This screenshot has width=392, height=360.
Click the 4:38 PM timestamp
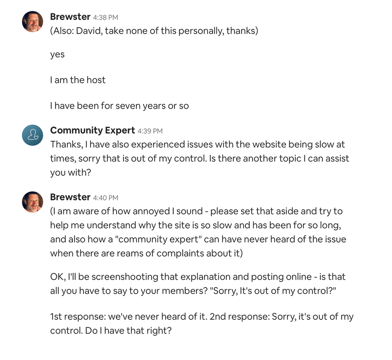106,18
